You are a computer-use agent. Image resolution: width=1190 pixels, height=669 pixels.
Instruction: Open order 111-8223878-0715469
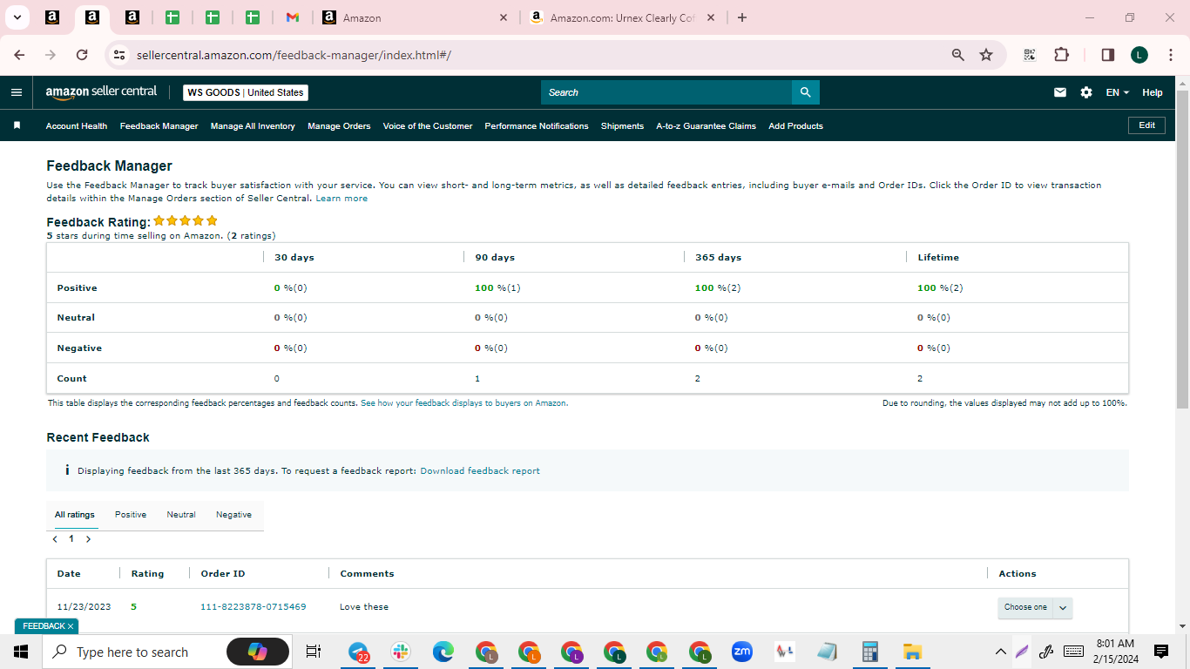point(254,607)
